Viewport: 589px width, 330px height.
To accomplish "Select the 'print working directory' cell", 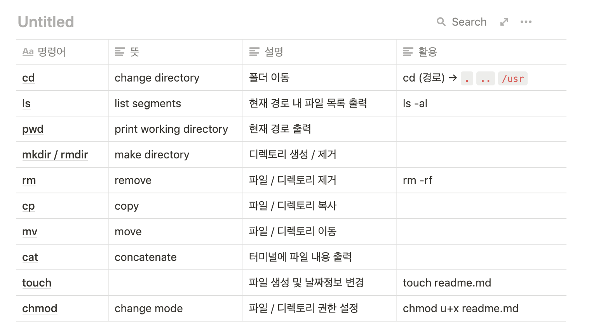I will pos(176,129).
